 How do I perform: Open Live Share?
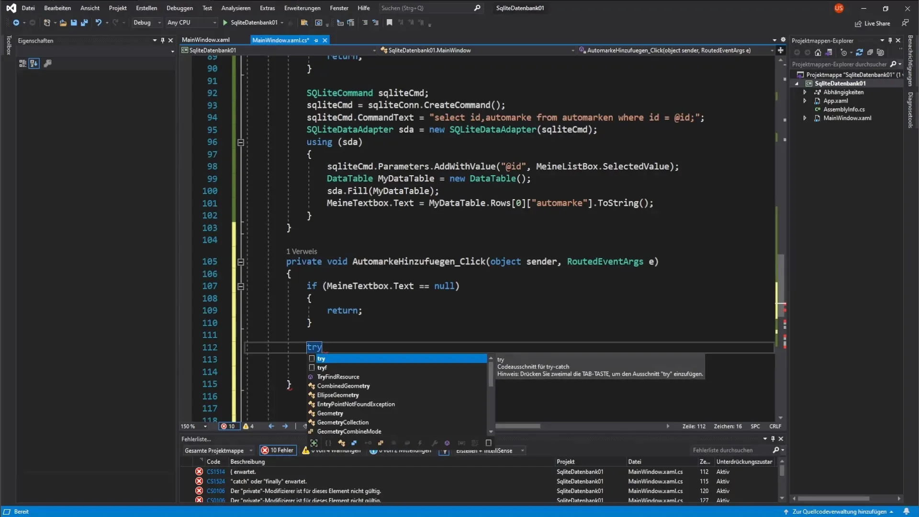(873, 23)
